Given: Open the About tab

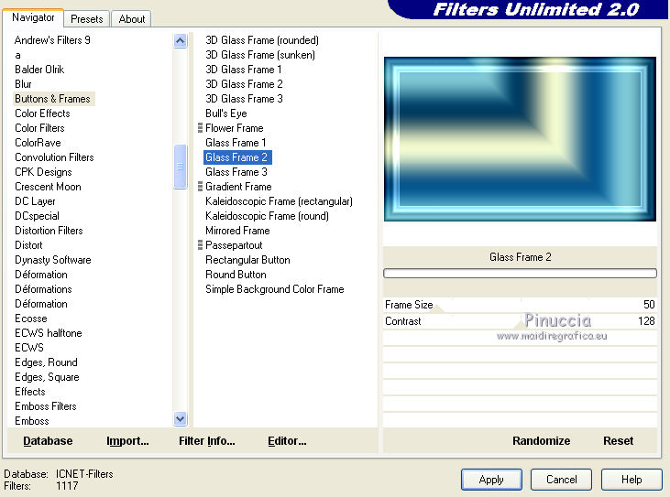Looking at the screenshot, I should click(x=132, y=19).
